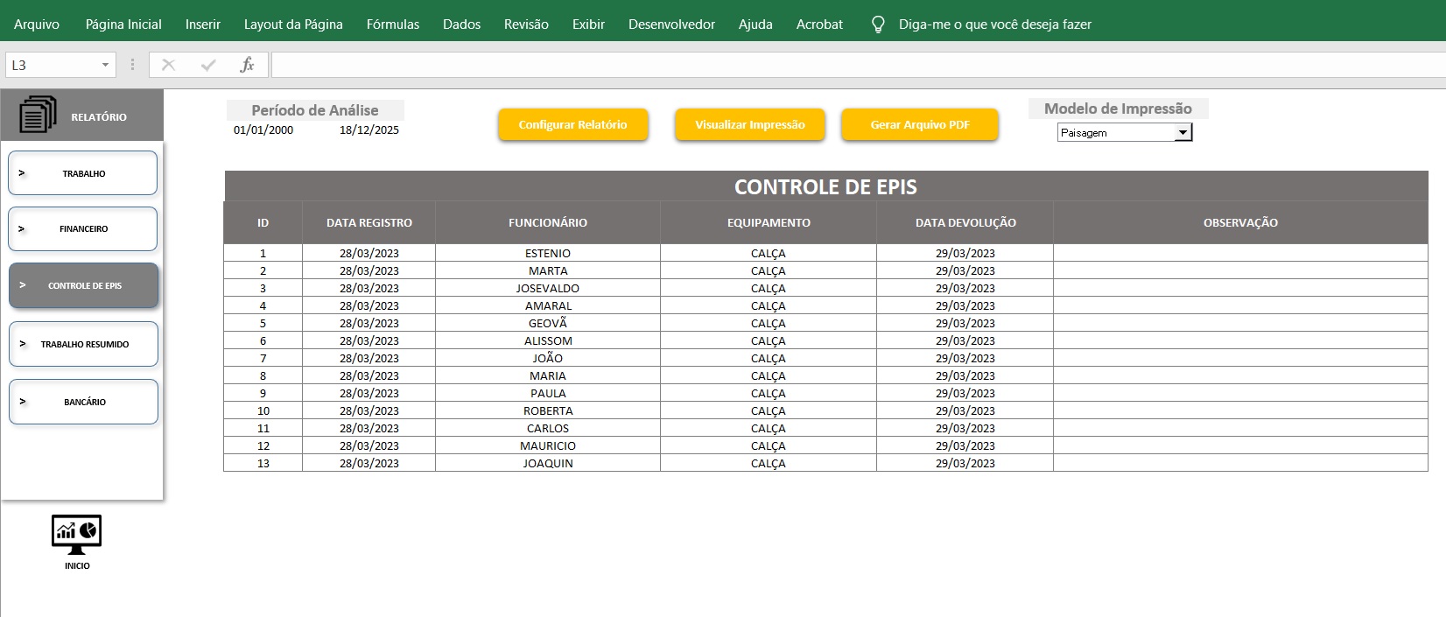
Task: Click the DATA REGISTRO column header
Action: click(x=369, y=223)
